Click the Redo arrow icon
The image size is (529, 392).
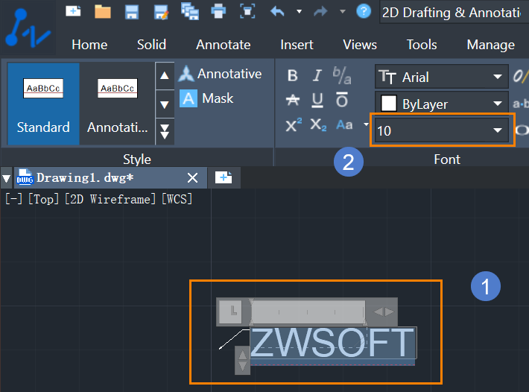coord(320,12)
